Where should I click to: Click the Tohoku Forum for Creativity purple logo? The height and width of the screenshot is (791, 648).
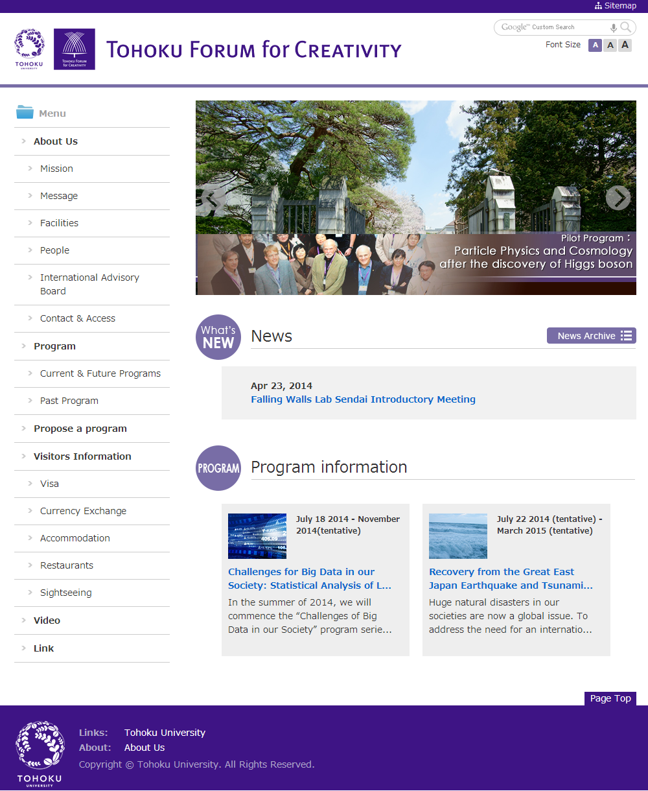pyautogui.click(x=75, y=49)
